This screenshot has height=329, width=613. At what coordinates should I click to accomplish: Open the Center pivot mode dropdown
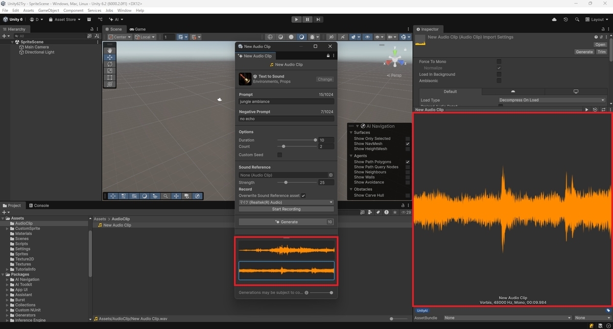click(120, 37)
